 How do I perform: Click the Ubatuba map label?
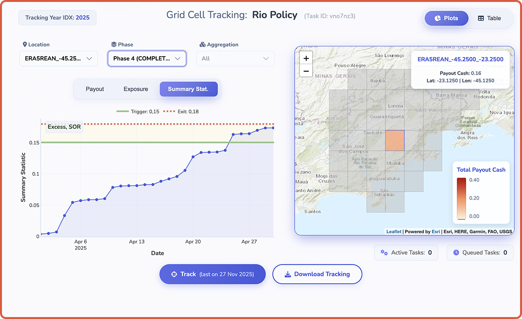396,163
